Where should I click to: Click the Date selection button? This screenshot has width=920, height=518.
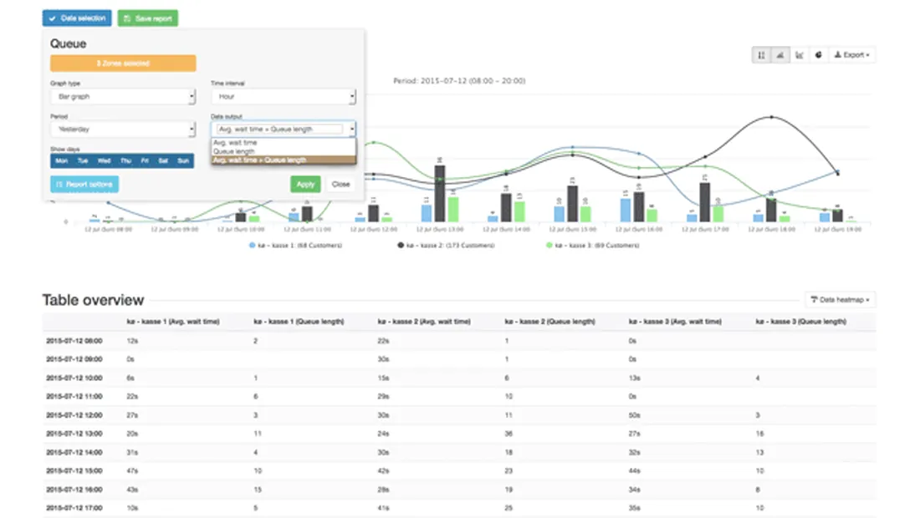coord(77,18)
